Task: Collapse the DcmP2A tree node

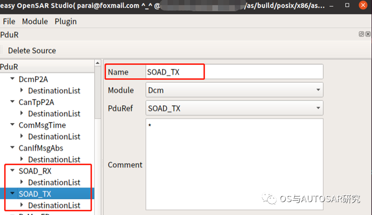Action: (x=12, y=79)
